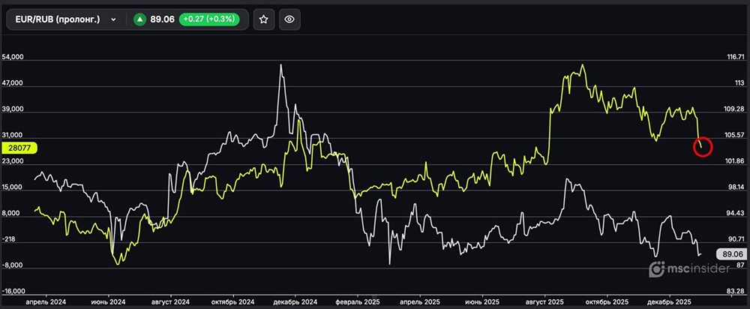Select апрель 2024 on the time axis
This screenshot has width=750, height=309.
tap(46, 302)
